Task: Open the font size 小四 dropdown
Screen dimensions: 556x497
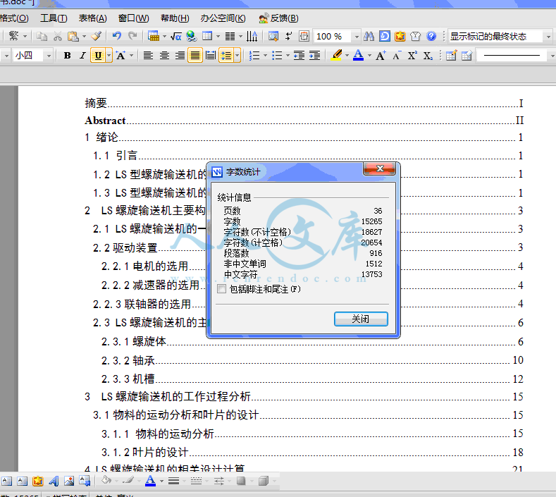Action: 49,56
